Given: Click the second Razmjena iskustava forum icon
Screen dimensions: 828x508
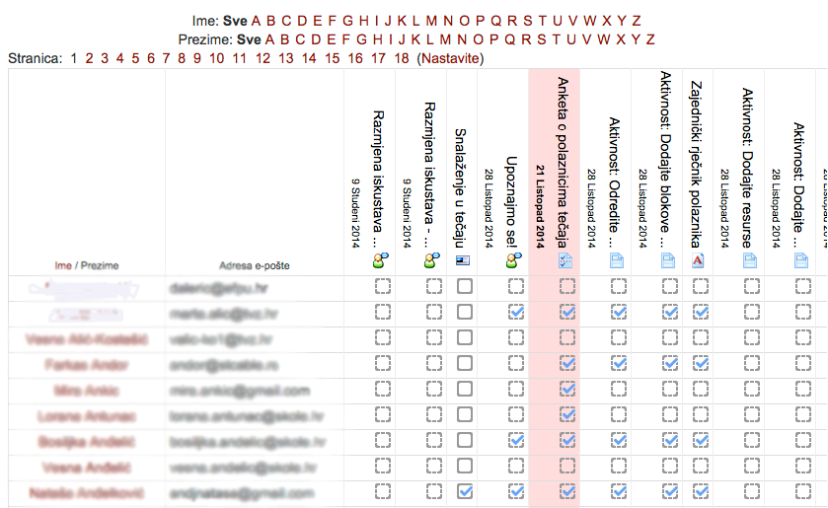Looking at the screenshot, I should coord(432,259).
